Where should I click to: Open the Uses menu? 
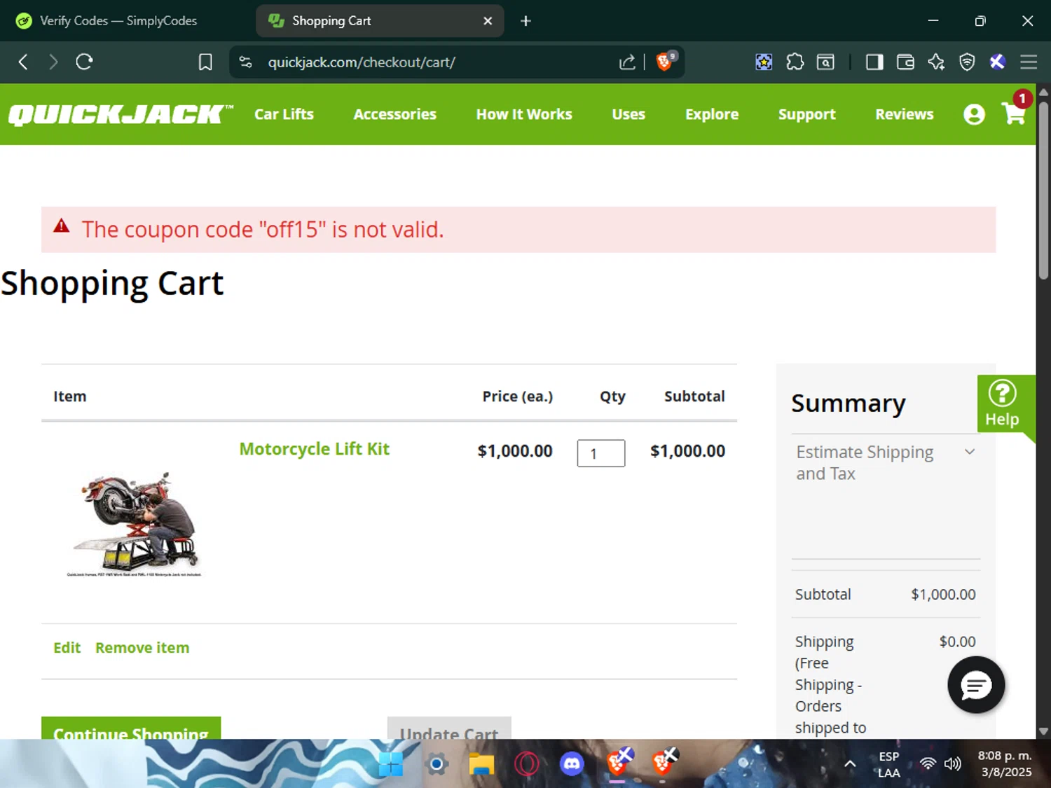click(628, 114)
